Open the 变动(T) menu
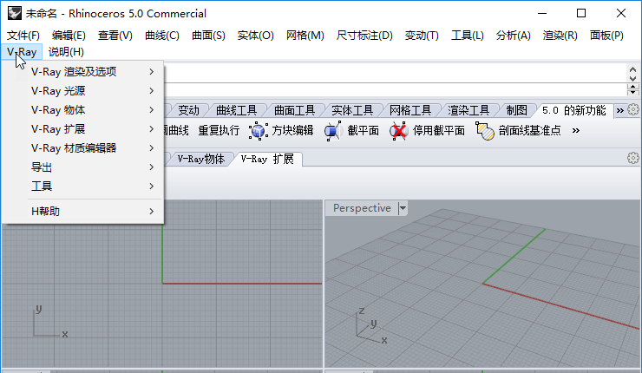This screenshot has height=373, width=642. (x=422, y=36)
